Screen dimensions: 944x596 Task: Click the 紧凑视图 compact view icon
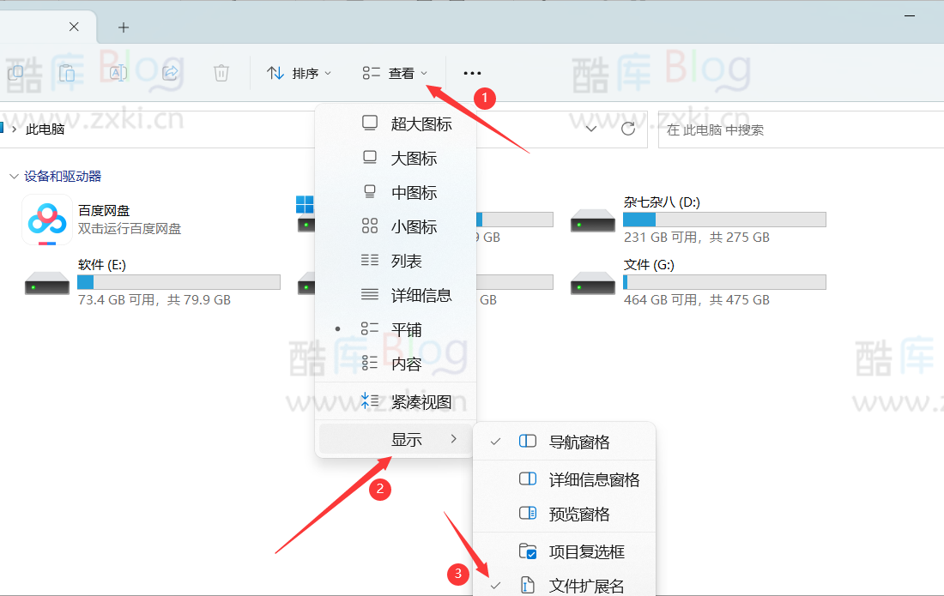point(371,400)
